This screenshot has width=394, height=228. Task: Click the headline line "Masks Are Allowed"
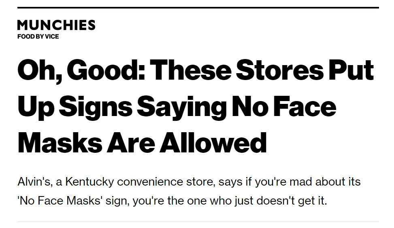pyautogui.click(x=142, y=142)
